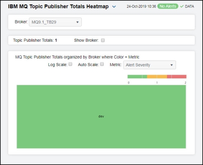This screenshot has height=165, width=203.
Task: Click the IBM MQ Topic Publisher Totals Heatmap title
Action: (x=58, y=6)
